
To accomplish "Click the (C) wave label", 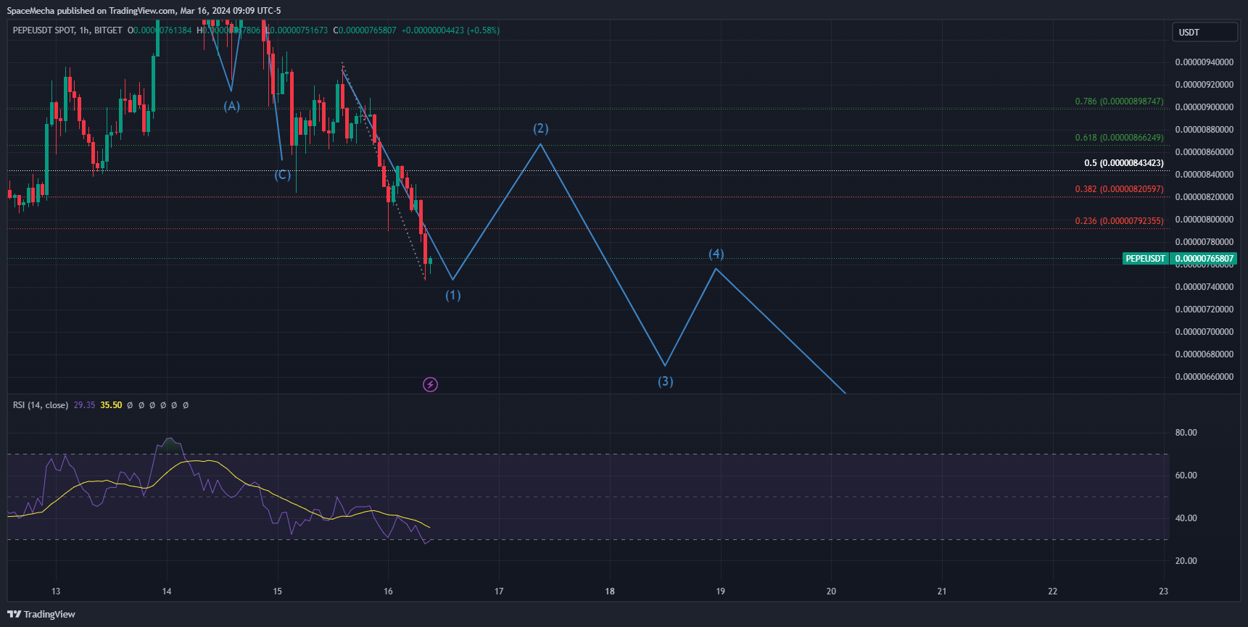I will pos(282,175).
